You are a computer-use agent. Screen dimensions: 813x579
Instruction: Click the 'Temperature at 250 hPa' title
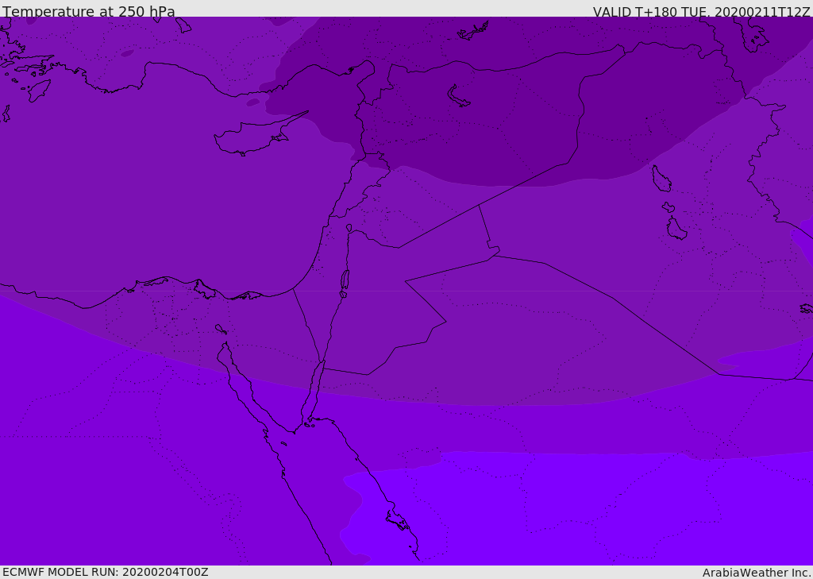click(x=89, y=12)
